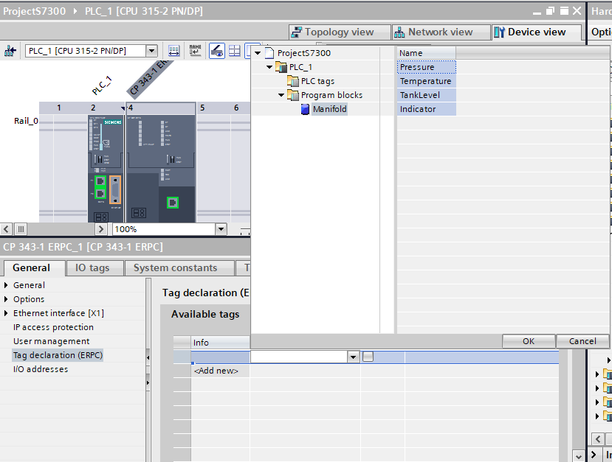Collapse the ProjectS7300 tree node
The image size is (612, 462).
click(x=258, y=53)
